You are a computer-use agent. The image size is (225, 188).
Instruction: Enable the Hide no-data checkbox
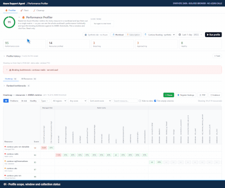(x=140, y=101)
